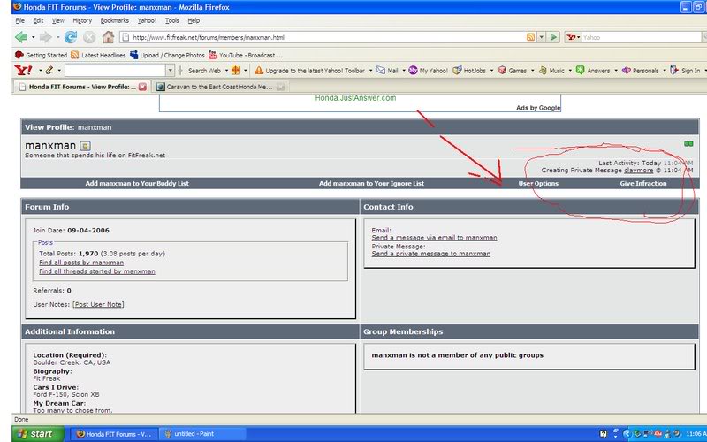Open the Back button history dropdown
Viewport: 707px width, 442px height.
pyautogui.click(x=33, y=38)
